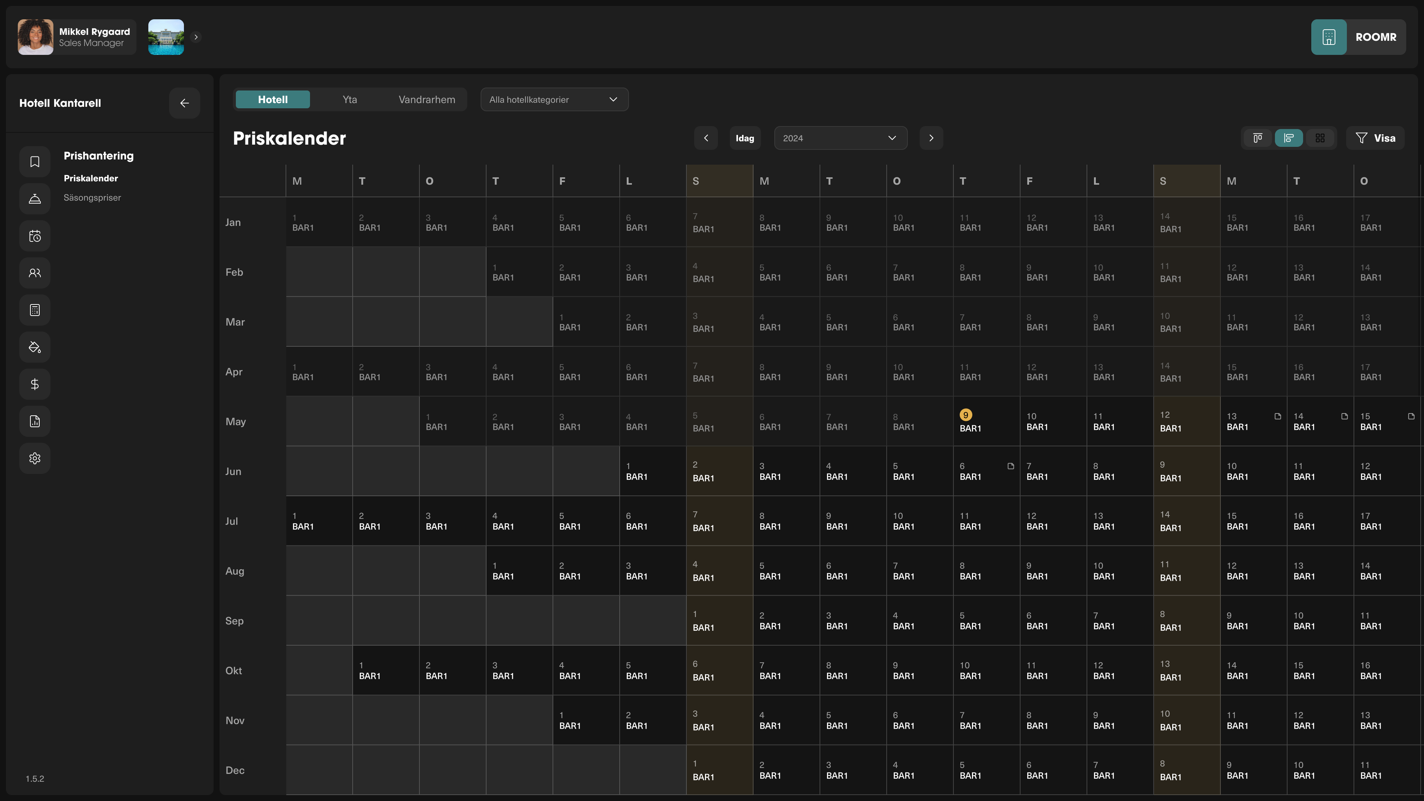Image resolution: width=1424 pixels, height=801 pixels.
Task: Open the Alla hotellkategorier dropdown
Action: point(554,99)
